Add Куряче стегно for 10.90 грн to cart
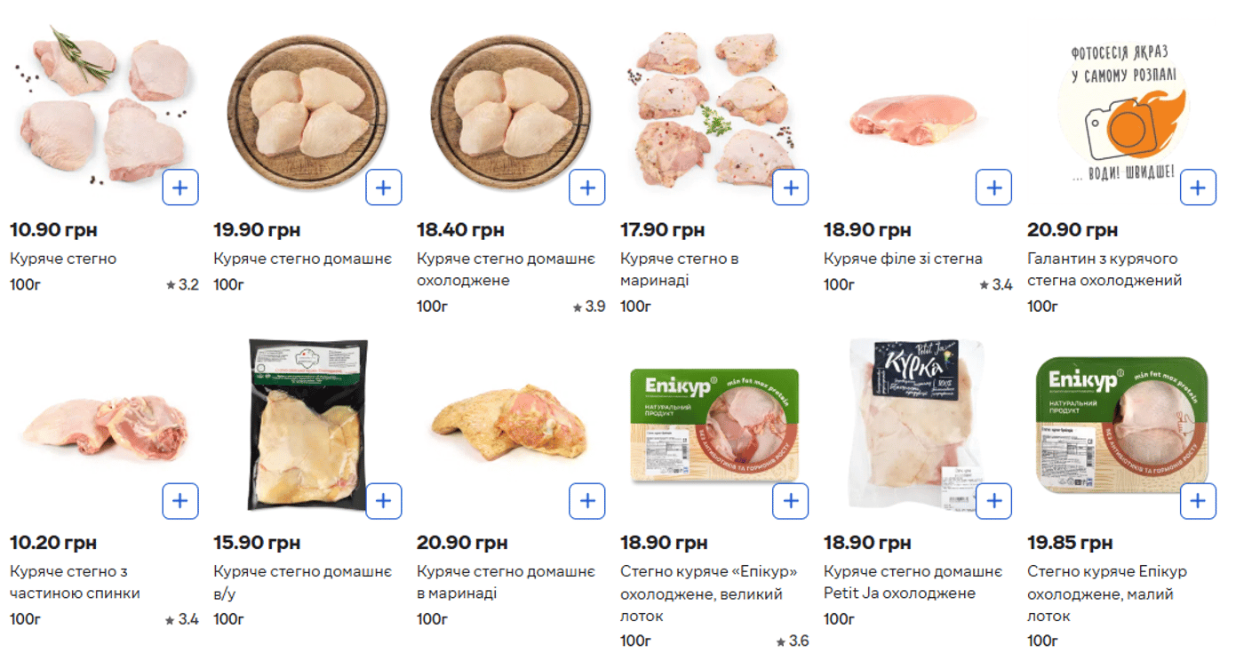The image size is (1244, 661). (180, 187)
